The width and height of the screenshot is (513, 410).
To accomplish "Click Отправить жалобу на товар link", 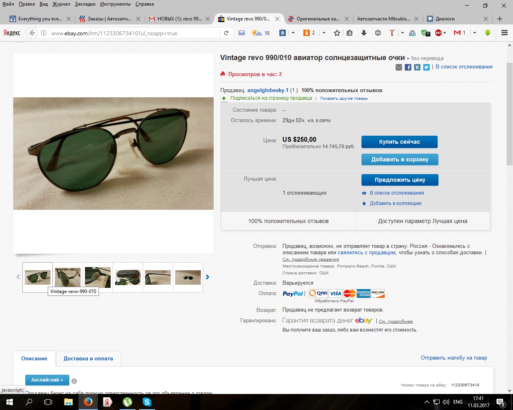I will coord(454,358).
